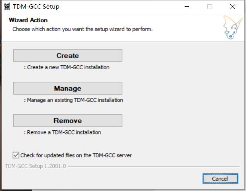Click the Create button
The width and height of the screenshot is (246, 191).
coord(68,56)
